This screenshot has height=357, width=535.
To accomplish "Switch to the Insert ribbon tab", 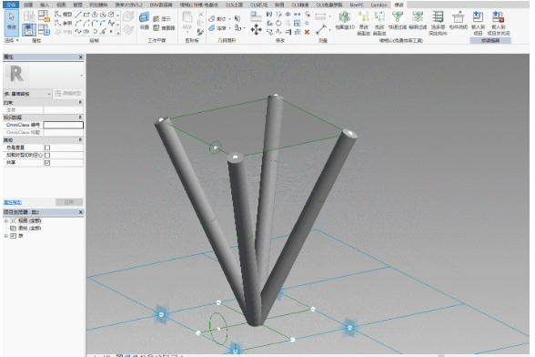I will pyautogui.click(x=45, y=5).
